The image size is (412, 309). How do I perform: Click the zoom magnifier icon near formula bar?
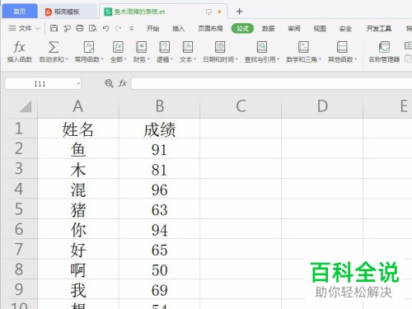click(x=109, y=83)
